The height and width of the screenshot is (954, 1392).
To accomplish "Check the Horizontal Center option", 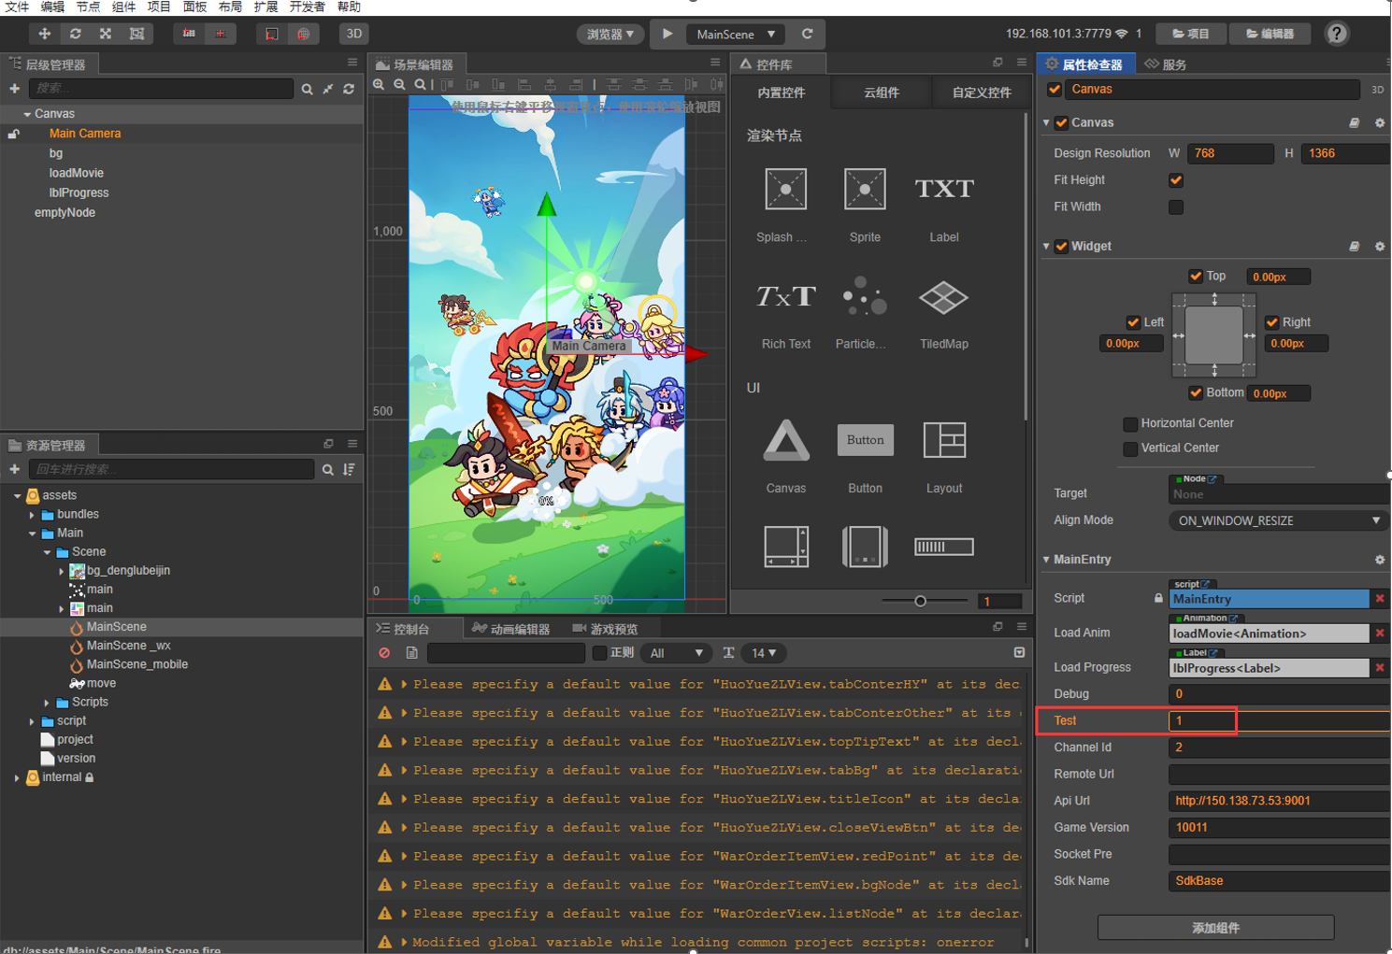I will point(1130,423).
